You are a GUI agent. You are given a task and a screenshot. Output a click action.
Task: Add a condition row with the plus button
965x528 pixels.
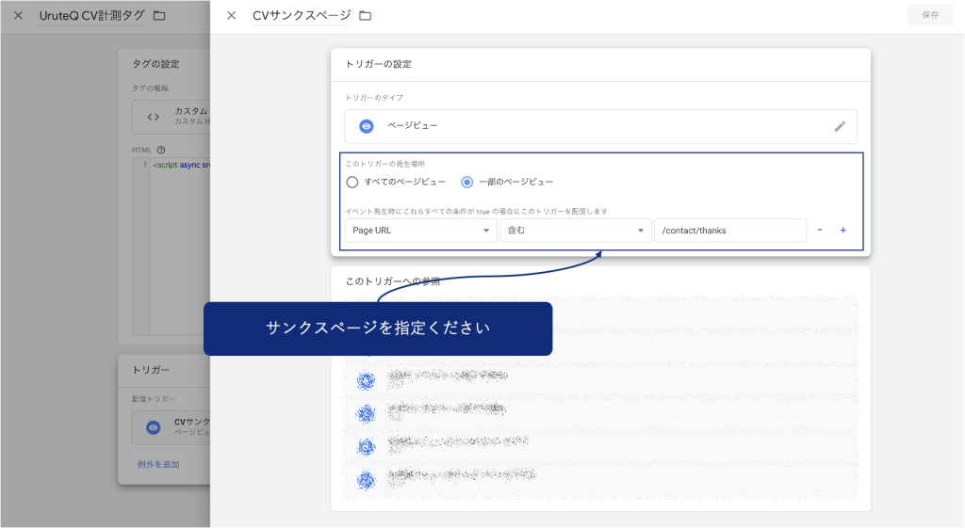tap(842, 231)
